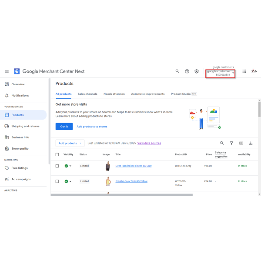Open the column chooser icon
The image size is (261, 261).
(x=241, y=143)
